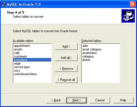The image size is (137, 107).
Task: Select district in Selected tables
Action: point(101,60)
